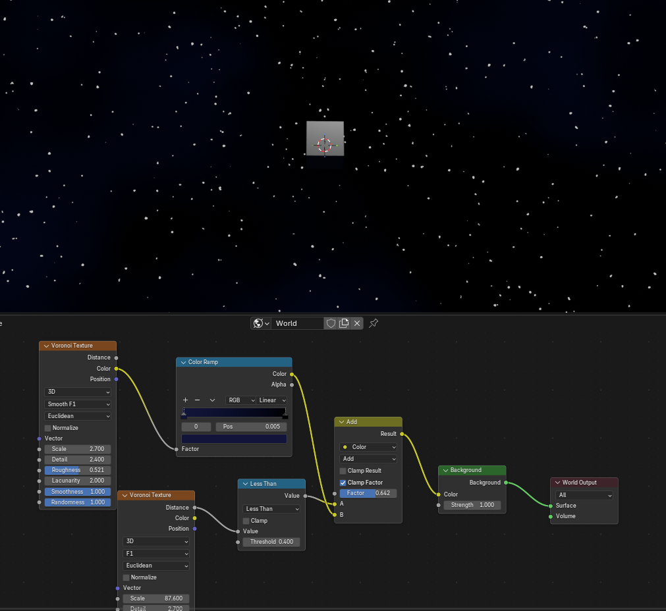Disable Clamp Factor on Add node
Screen dimensions: 666x611
[x=343, y=483]
